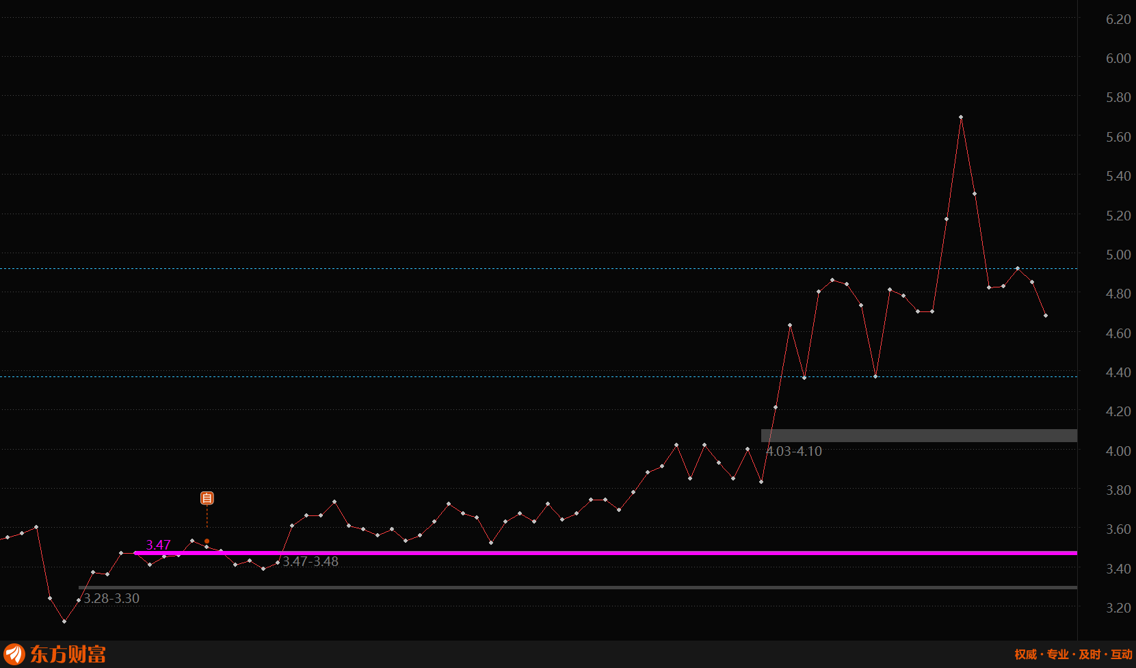Click the 5.80 axis price label
Image resolution: width=1136 pixels, height=668 pixels.
[1118, 97]
